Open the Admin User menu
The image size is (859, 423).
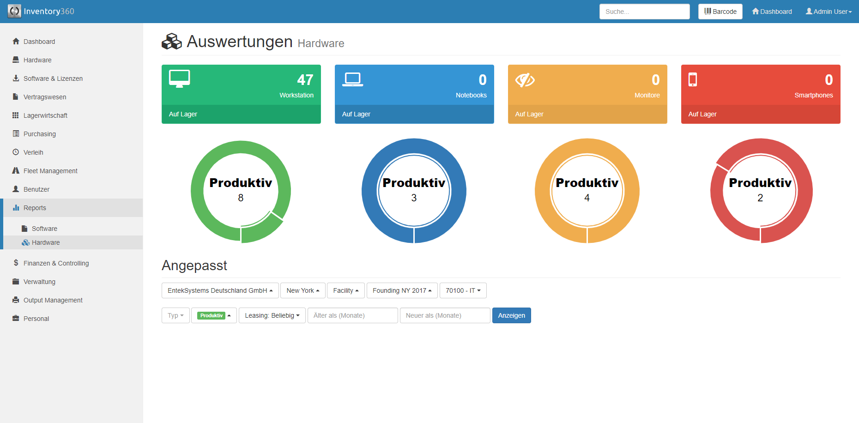click(x=829, y=12)
